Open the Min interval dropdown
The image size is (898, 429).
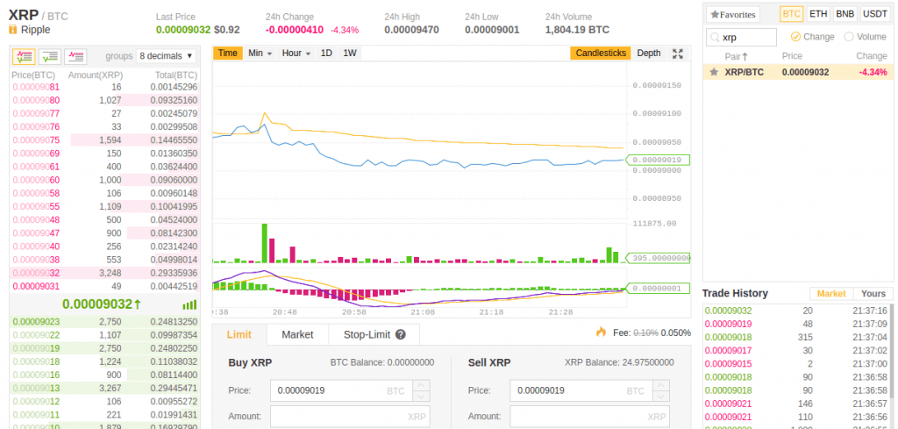click(260, 53)
